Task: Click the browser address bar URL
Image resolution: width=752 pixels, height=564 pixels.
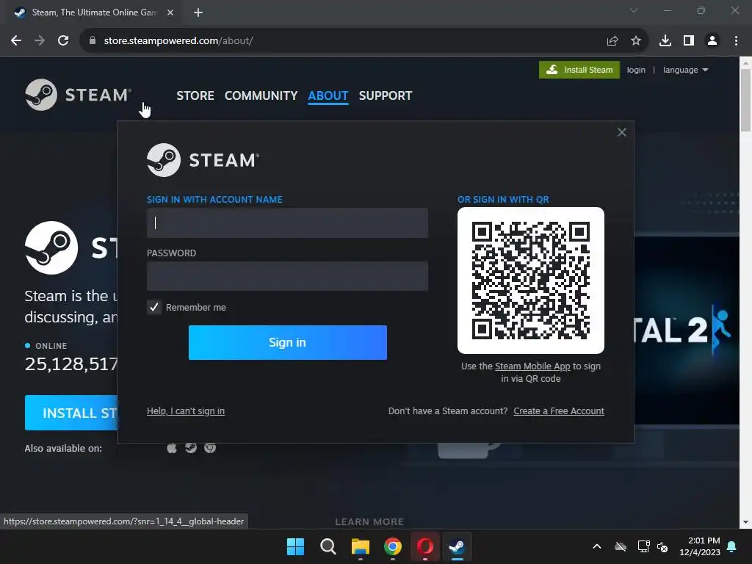Action: 178,41
